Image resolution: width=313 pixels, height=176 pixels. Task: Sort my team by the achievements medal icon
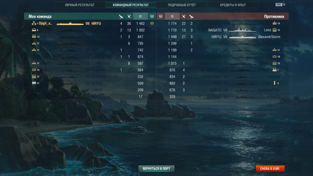coord(152,16)
